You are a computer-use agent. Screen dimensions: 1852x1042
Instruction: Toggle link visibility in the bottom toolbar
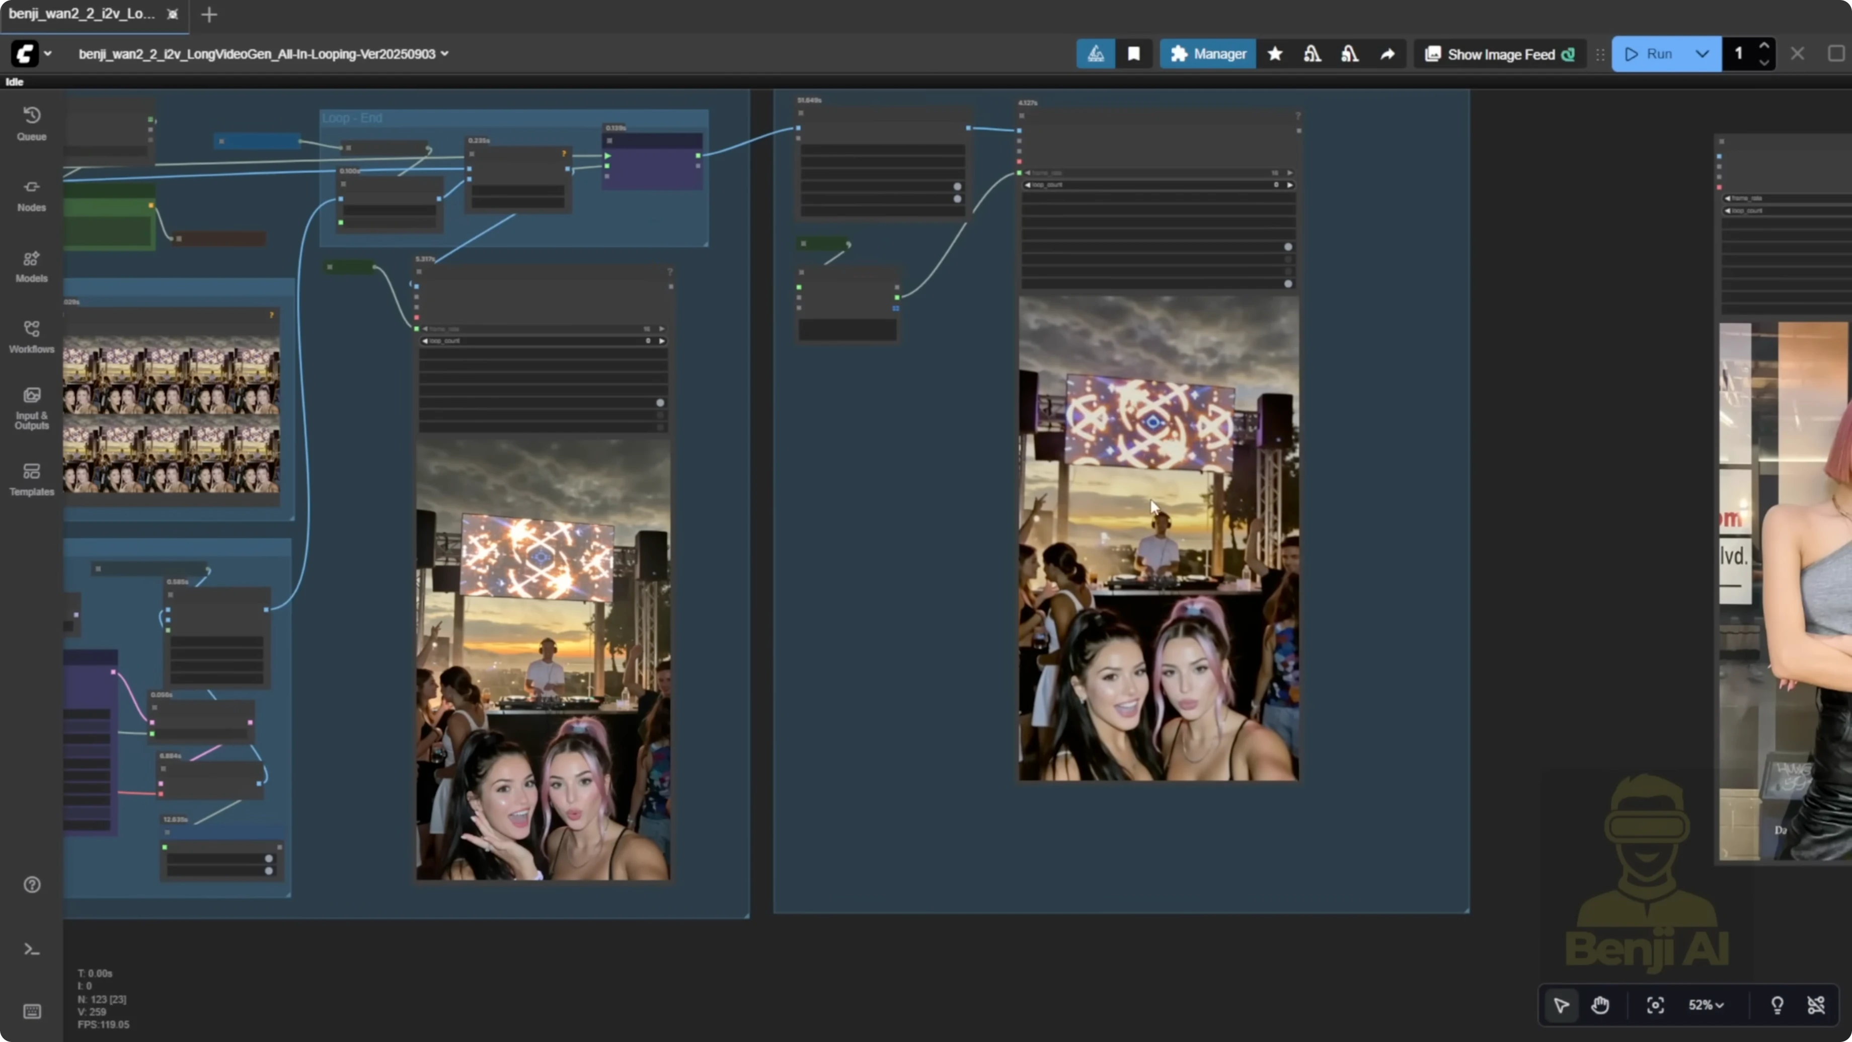(1817, 1005)
